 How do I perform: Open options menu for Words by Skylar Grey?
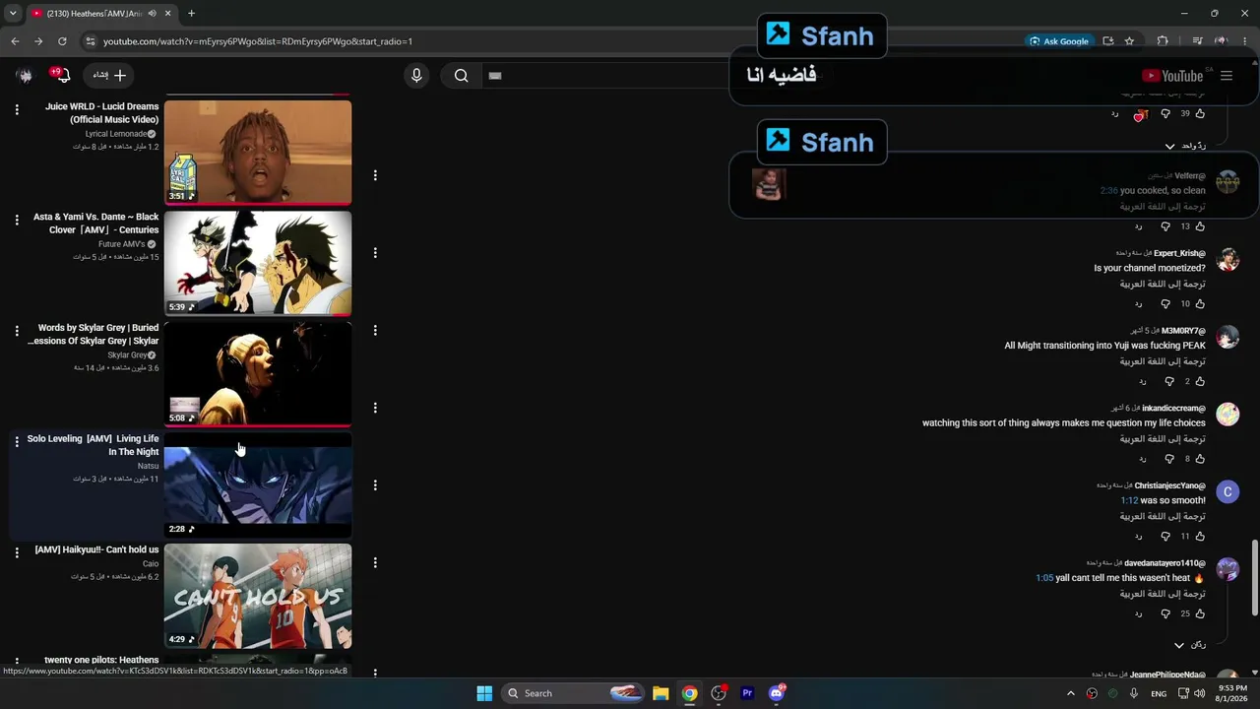pyautogui.click(x=17, y=331)
